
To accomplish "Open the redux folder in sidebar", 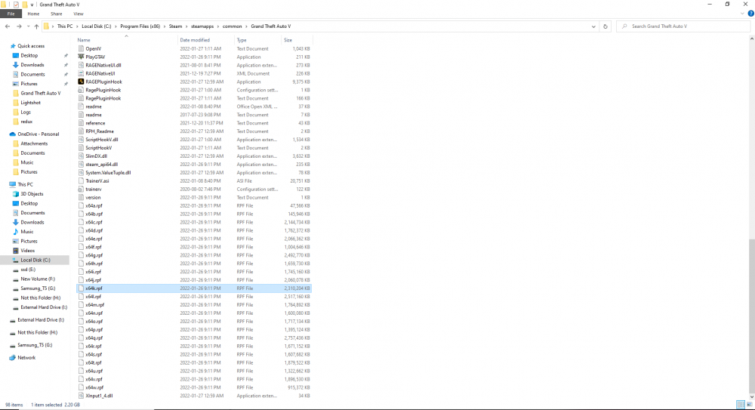I will [26, 122].
